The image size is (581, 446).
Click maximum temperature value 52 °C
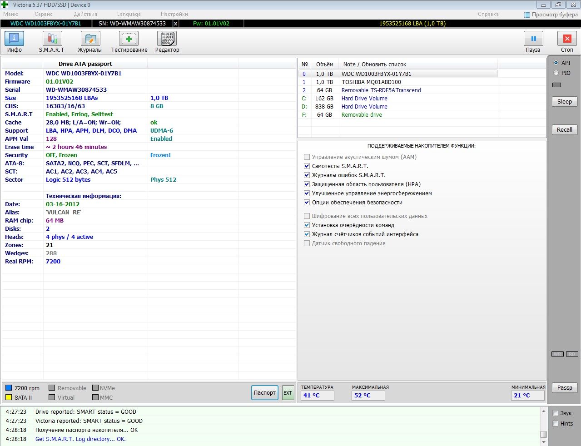click(x=368, y=396)
